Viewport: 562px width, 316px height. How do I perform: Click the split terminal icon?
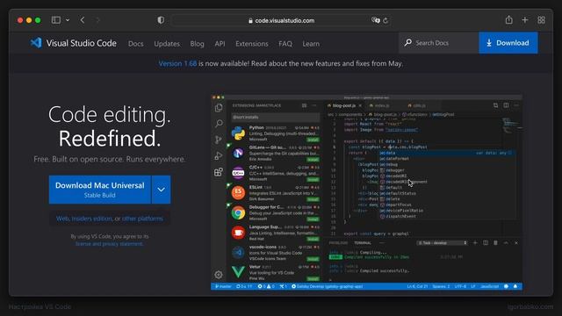click(x=486, y=243)
